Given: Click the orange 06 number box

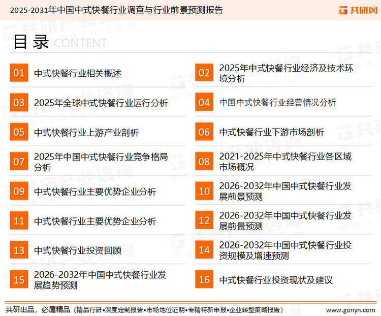Looking at the screenshot, I should (x=204, y=132).
